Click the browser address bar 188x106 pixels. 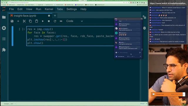point(66,3)
